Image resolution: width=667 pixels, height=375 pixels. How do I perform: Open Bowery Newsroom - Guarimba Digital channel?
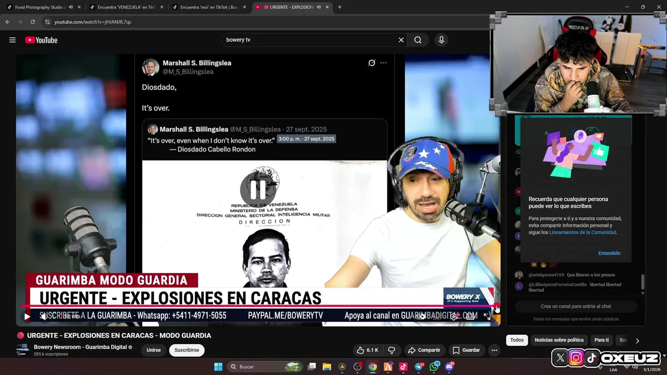(80, 347)
